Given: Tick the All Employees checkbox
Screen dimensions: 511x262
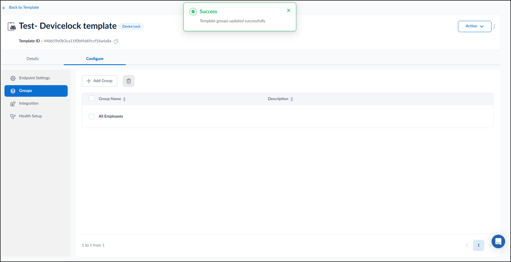Looking at the screenshot, I should tap(92, 116).
